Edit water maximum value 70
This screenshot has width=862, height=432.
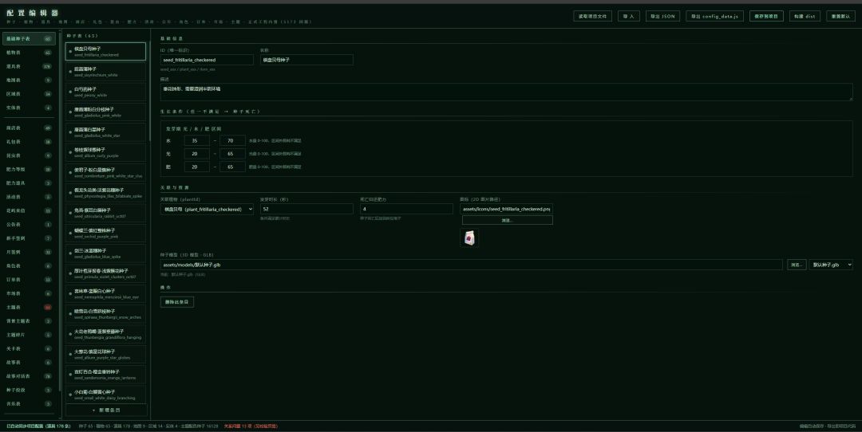pos(232,140)
